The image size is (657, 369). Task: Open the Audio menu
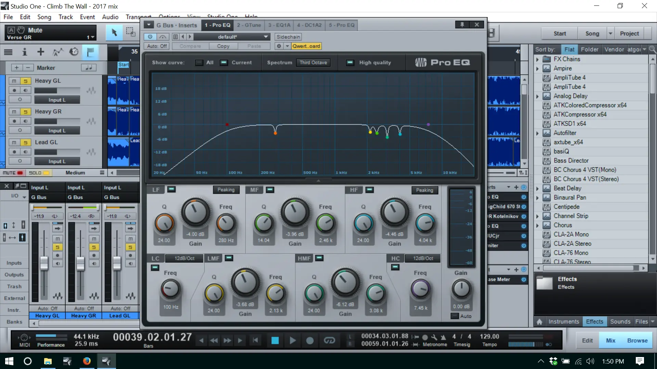pyautogui.click(x=110, y=17)
